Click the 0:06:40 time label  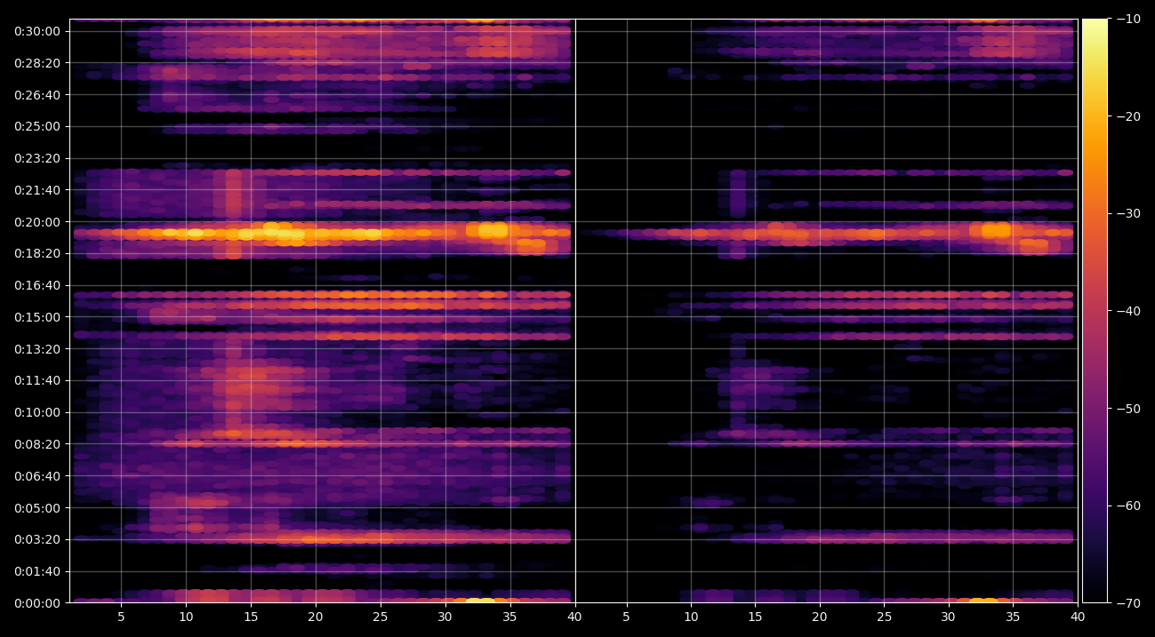point(36,476)
